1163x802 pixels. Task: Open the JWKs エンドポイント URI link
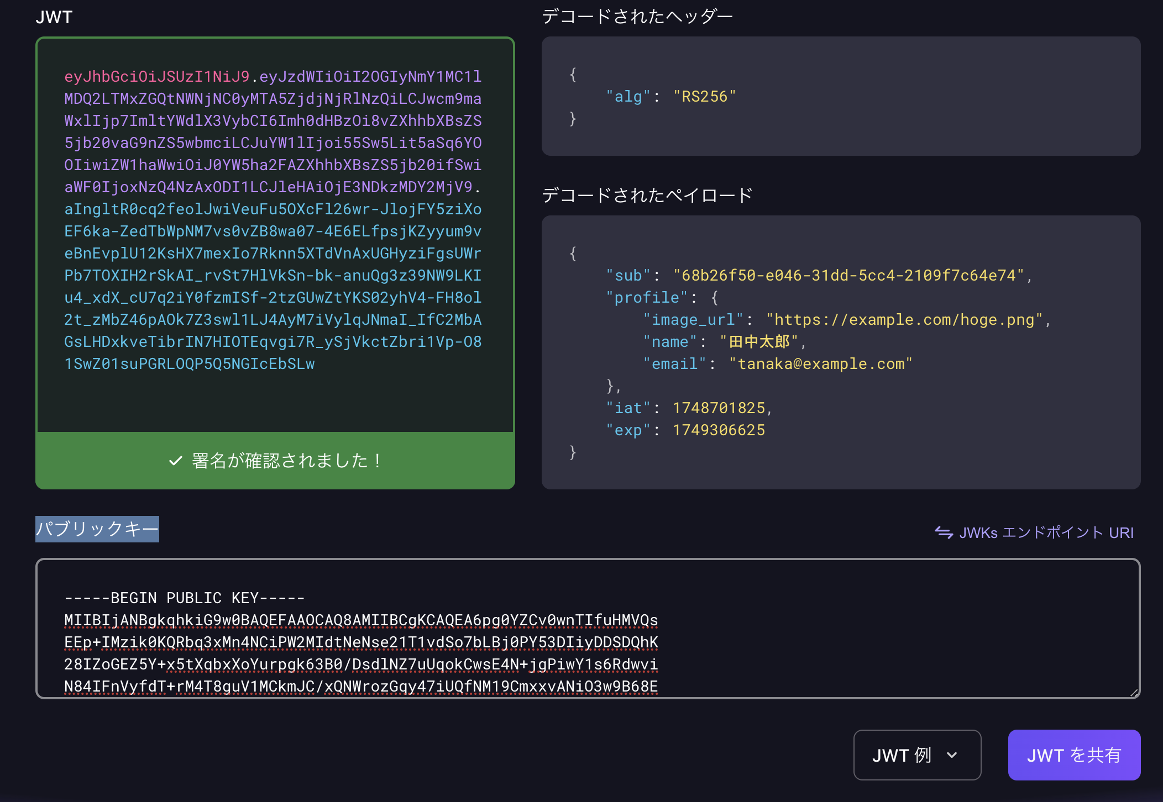pyautogui.click(x=1046, y=532)
